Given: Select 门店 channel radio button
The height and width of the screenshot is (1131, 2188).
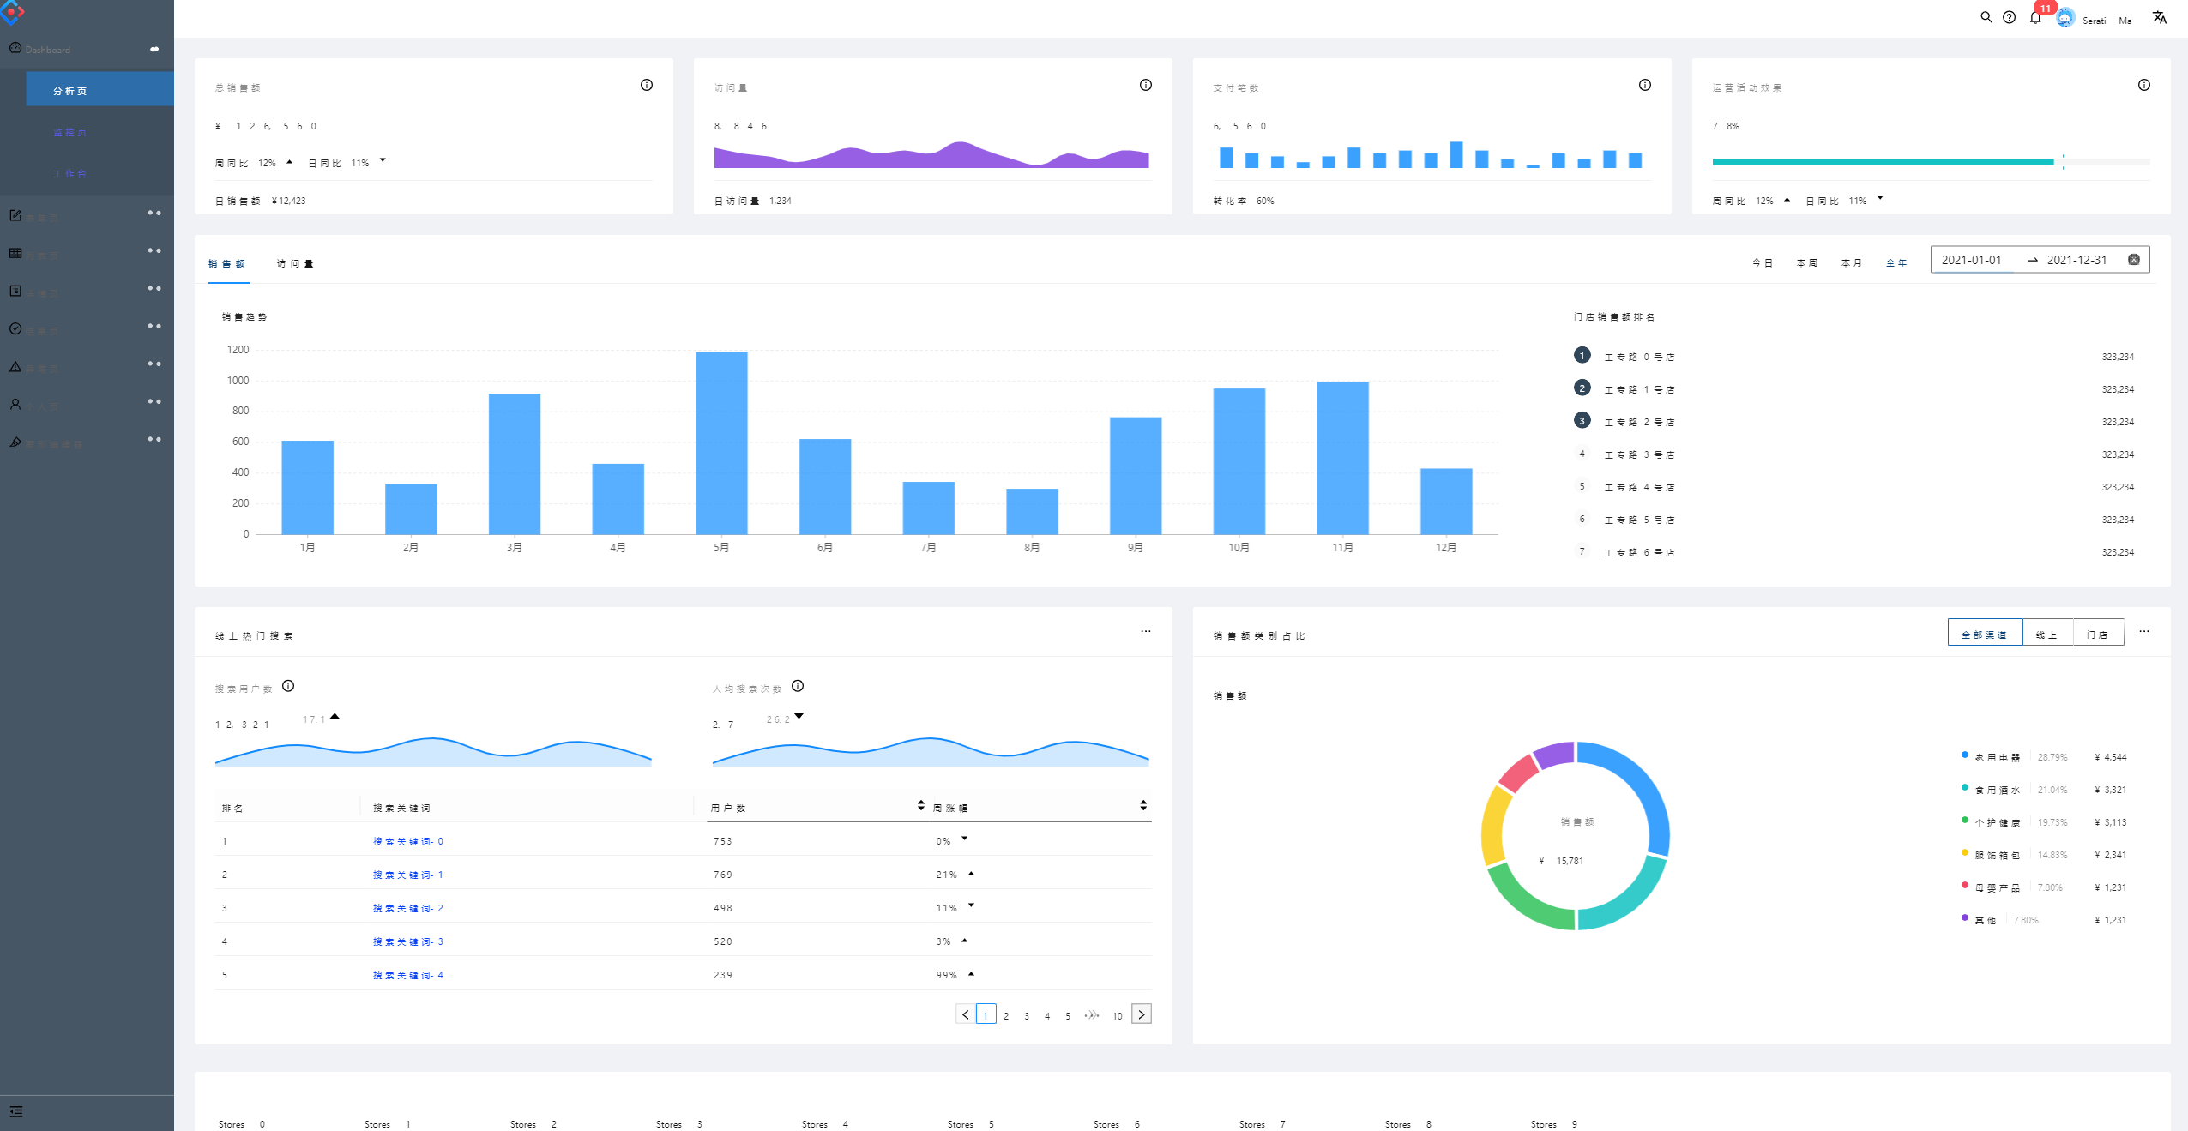Looking at the screenshot, I should (2097, 634).
